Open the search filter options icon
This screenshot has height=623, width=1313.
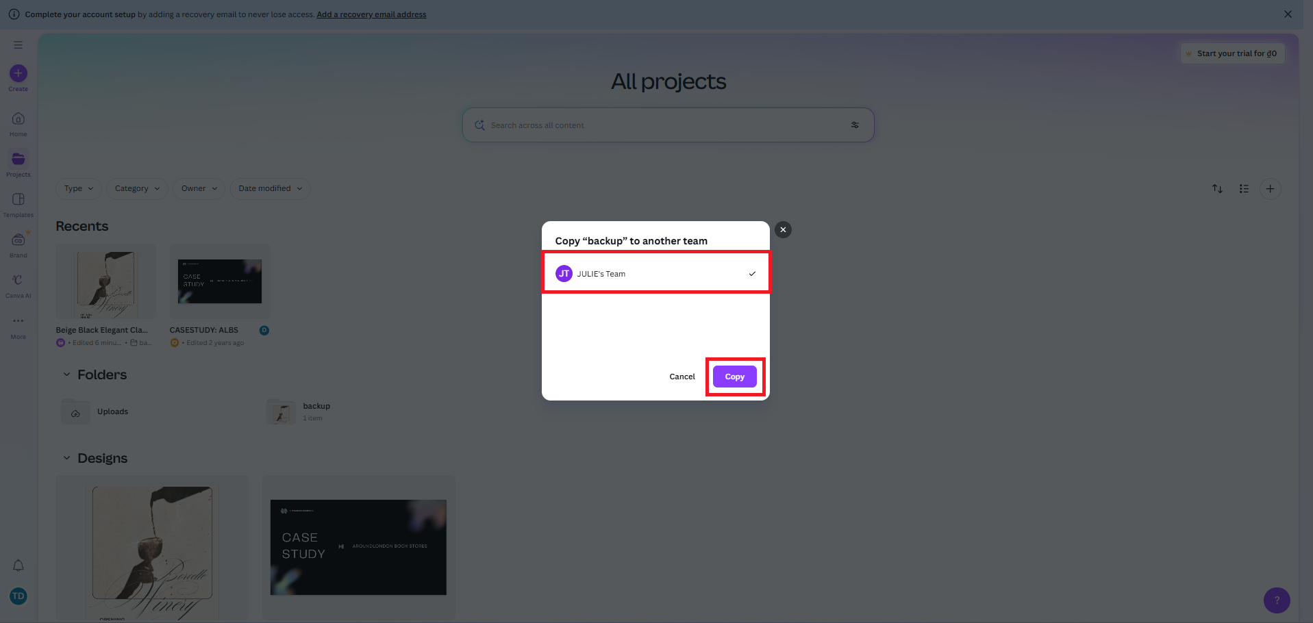click(x=855, y=125)
